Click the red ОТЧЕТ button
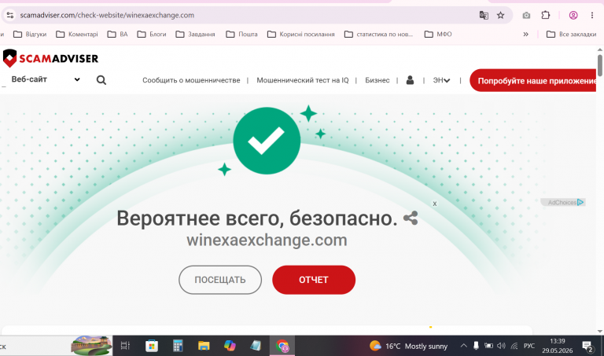 point(314,280)
